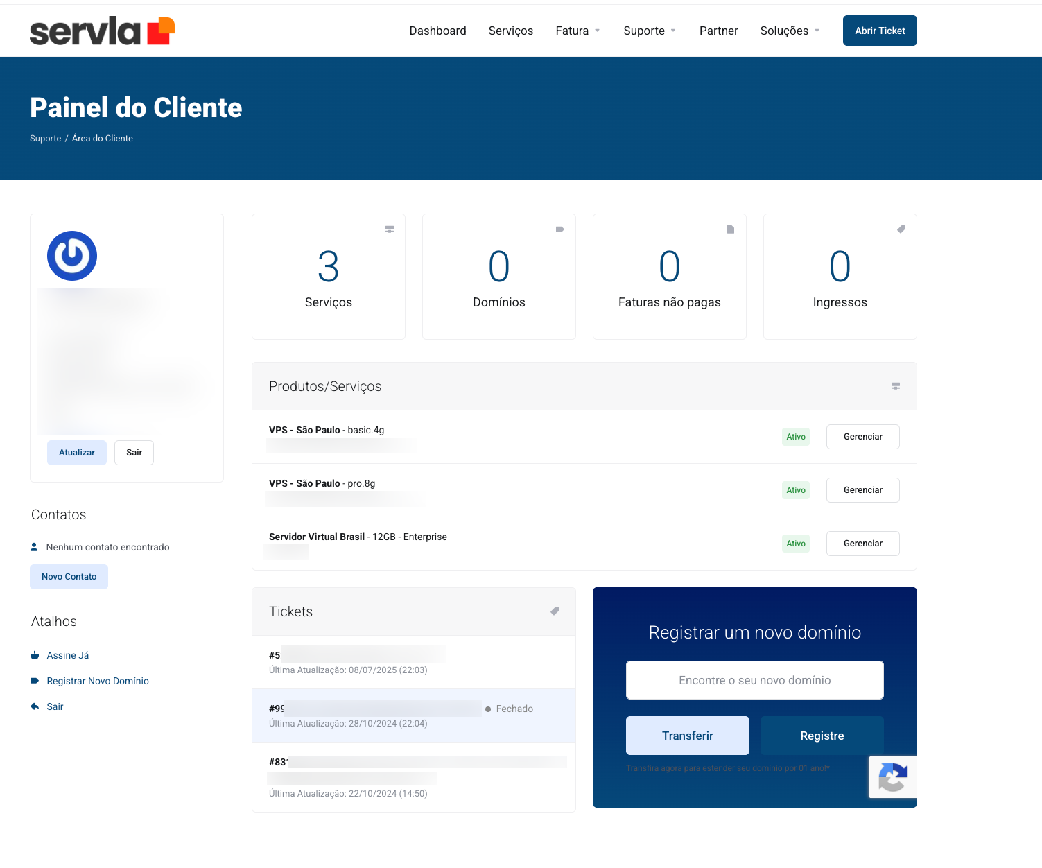The width and height of the screenshot is (1042, 868).
Task: Click the Produtos/Serviços panel header icon
Action: pyautogui.click(x=896, y=386)
